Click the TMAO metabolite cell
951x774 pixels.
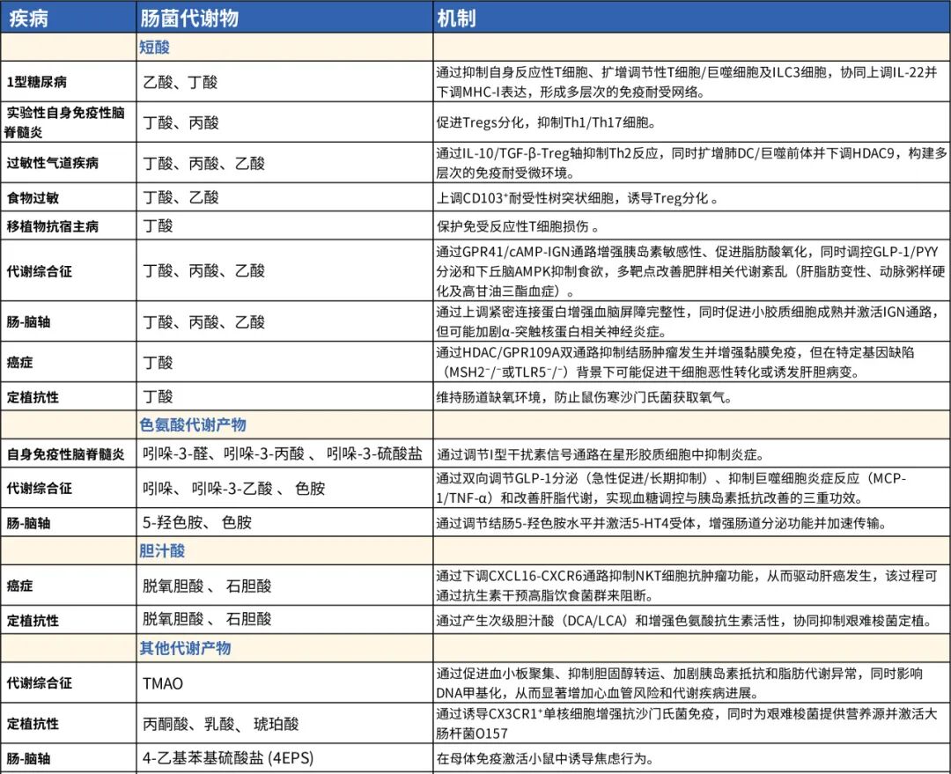[160, 682]
